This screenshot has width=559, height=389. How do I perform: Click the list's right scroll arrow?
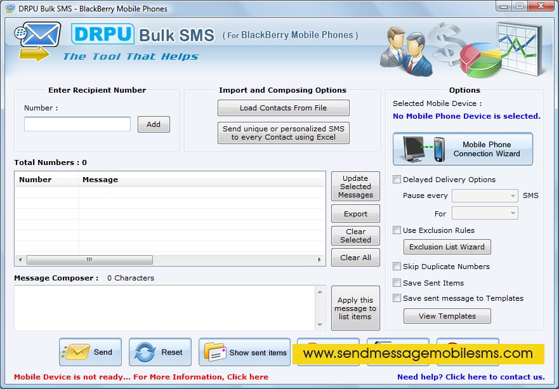pos(319,260)
